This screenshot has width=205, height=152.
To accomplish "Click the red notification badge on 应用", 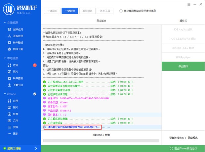I will 35,65.
